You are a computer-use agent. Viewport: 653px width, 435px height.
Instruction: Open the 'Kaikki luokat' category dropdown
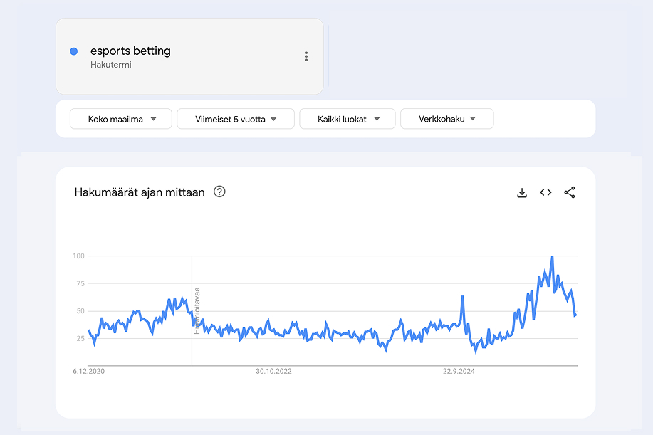tap(347, 119)
